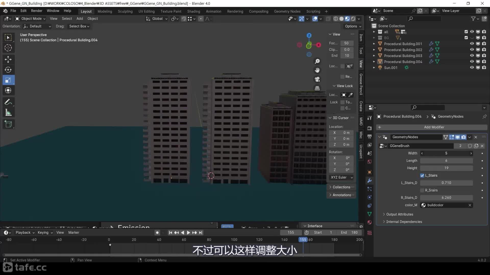Screen dimensions: 490x275
Task: Enable the R_Srairs checkbox in the modifier
Action: pyautogui.click(x=422, y=190)
